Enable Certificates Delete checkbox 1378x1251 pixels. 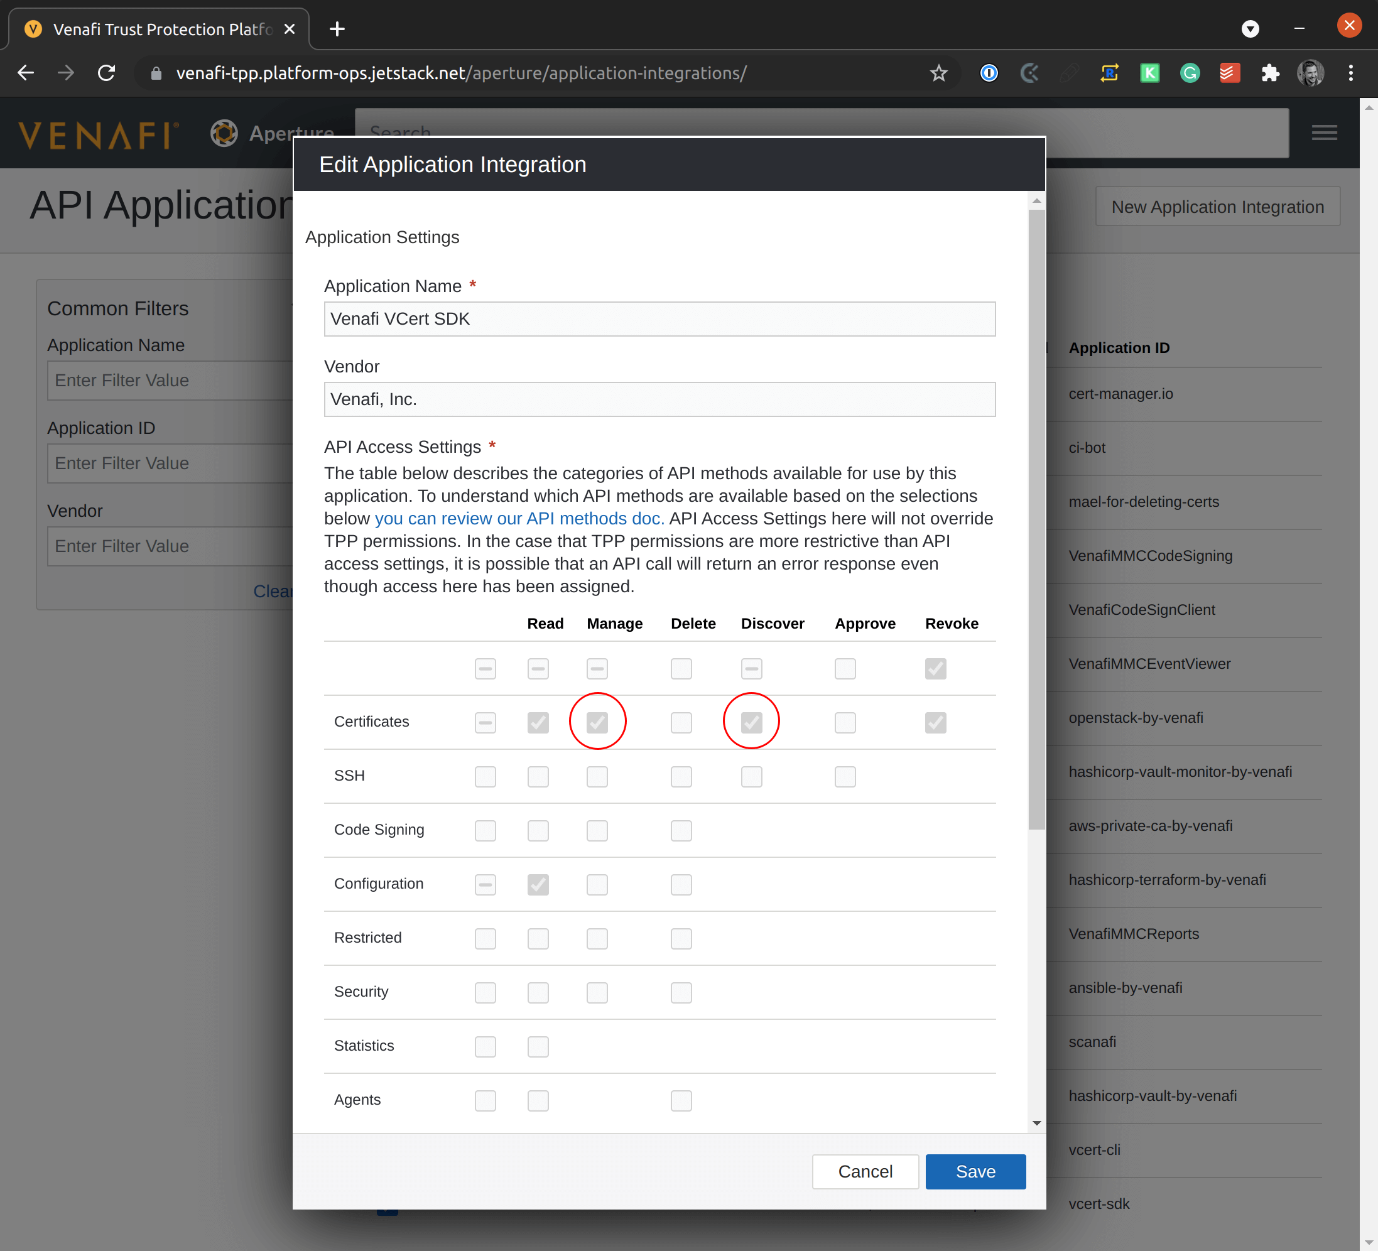[681, 722]
